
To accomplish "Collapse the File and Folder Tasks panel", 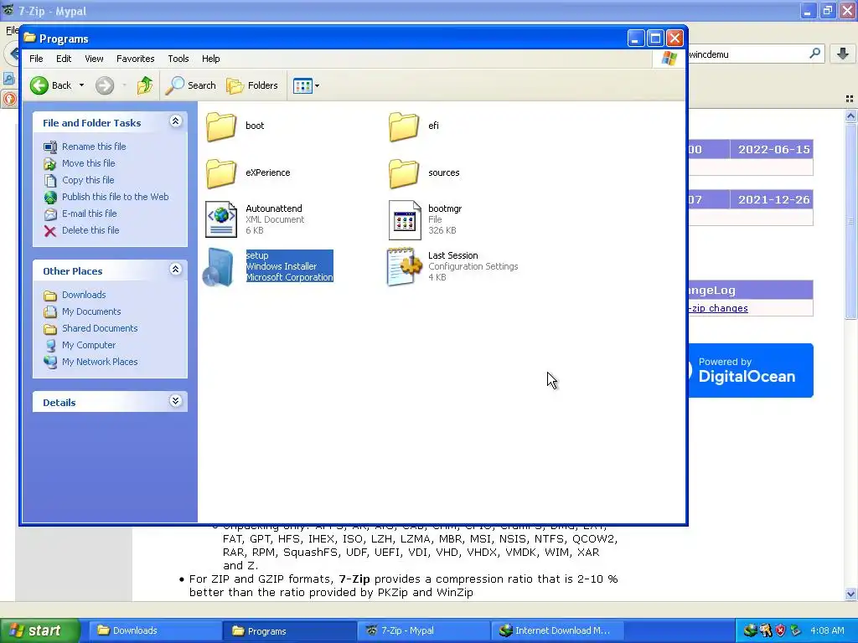I will click(x=176, y=121).
